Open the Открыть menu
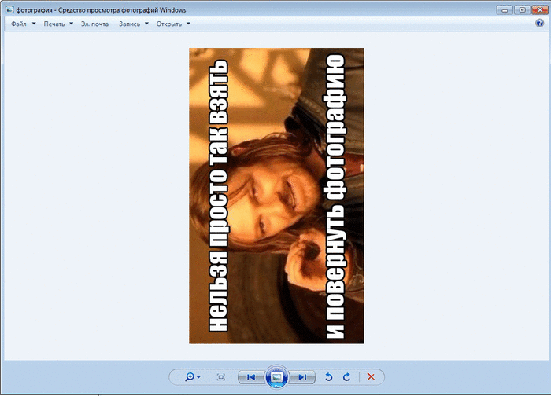The height and width of the screenshot is (396, 551). [172, 24]
